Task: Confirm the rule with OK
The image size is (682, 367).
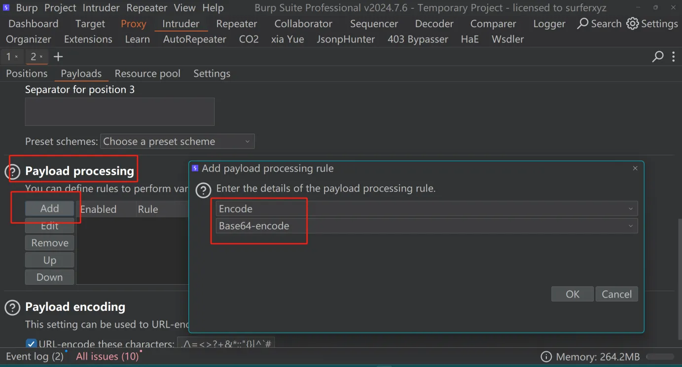Action: [573, 294]
